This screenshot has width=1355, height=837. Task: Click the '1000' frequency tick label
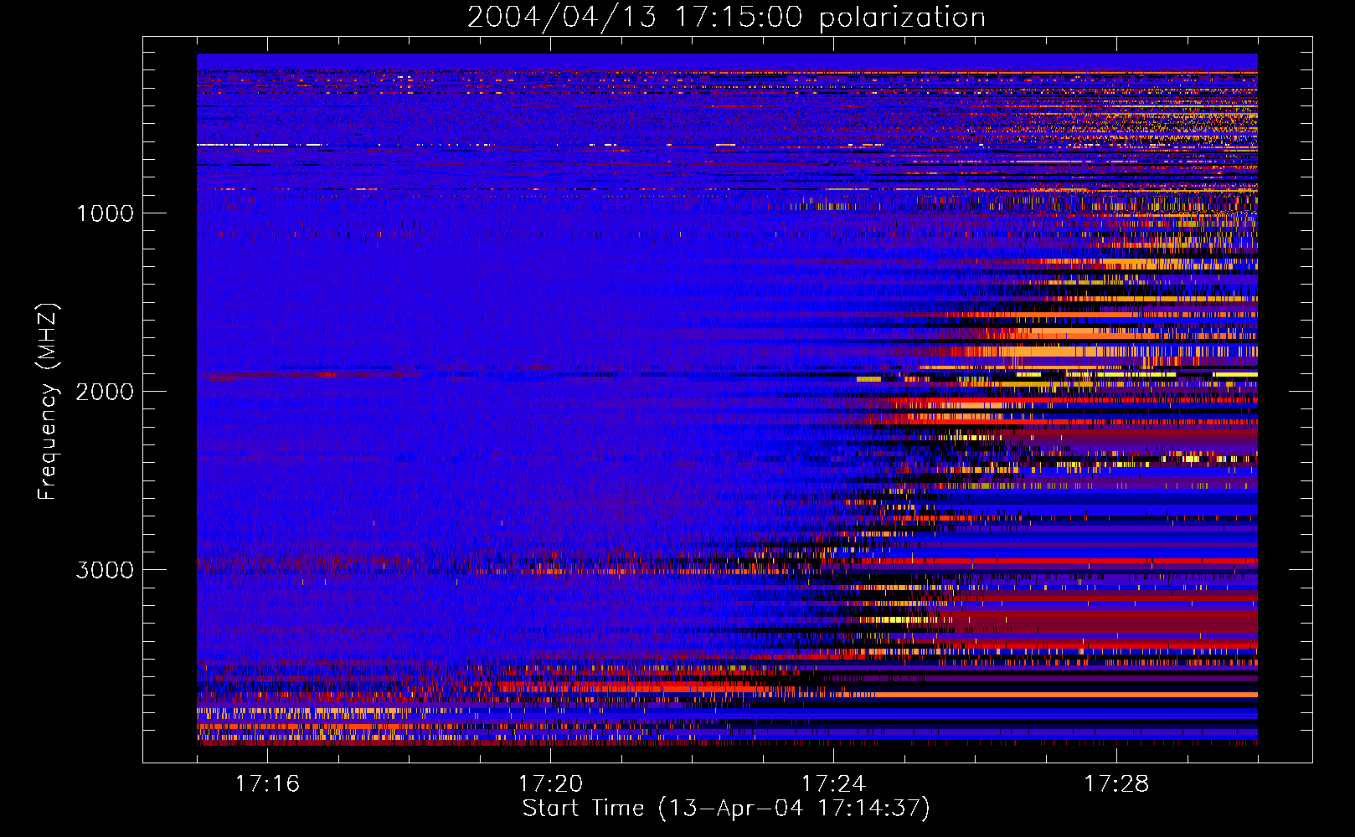tap(105, 213)
